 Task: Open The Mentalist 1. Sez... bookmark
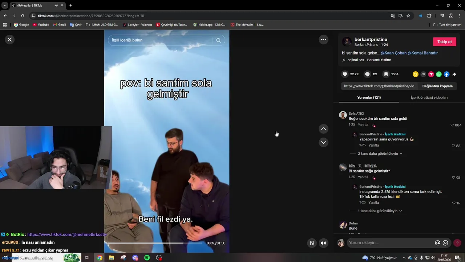[247, 25]
